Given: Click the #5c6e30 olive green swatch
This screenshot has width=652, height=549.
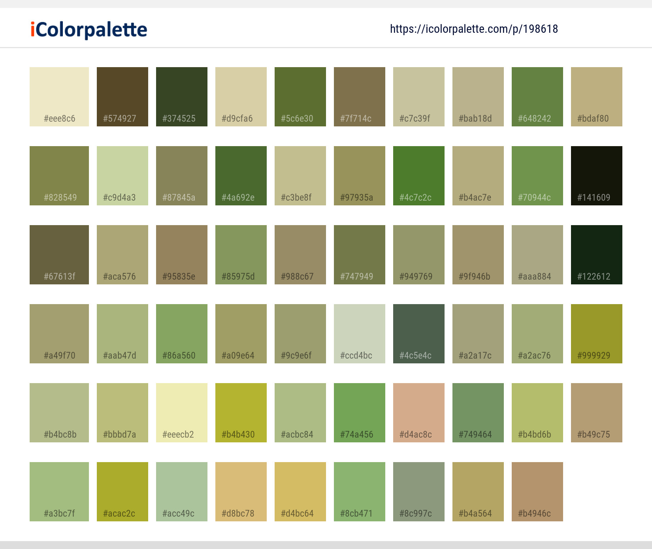Looking at the screenshot, I should point(300,97).
